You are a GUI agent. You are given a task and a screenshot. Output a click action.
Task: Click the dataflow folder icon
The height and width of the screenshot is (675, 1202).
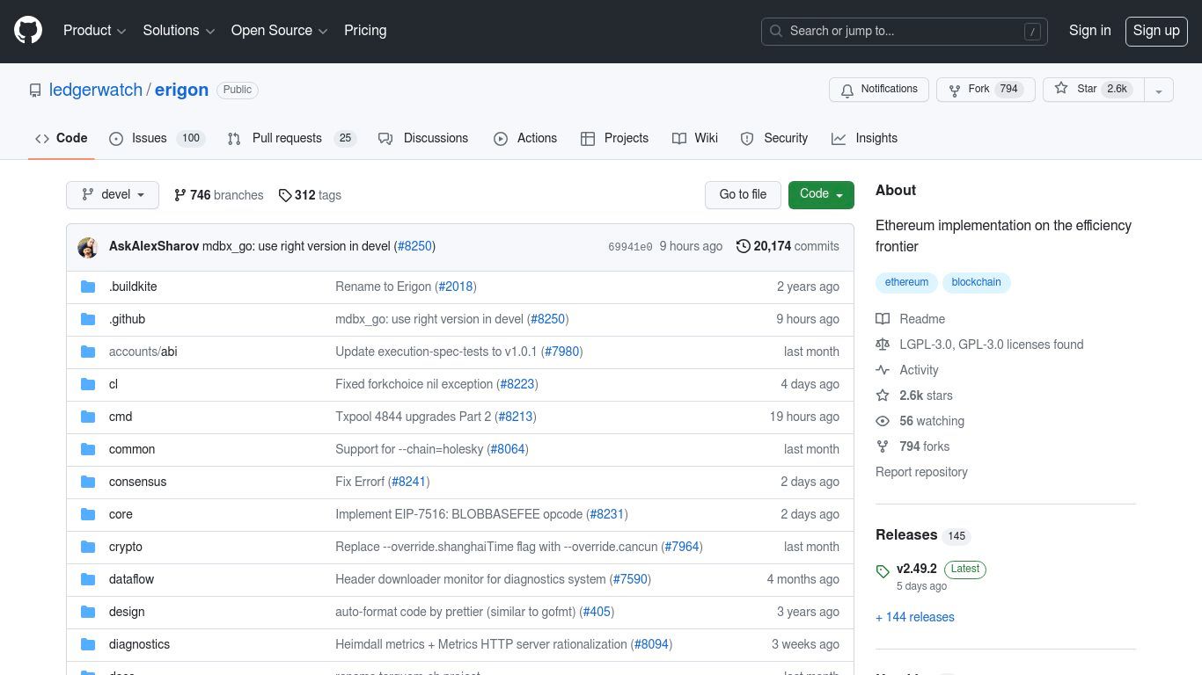88,579
